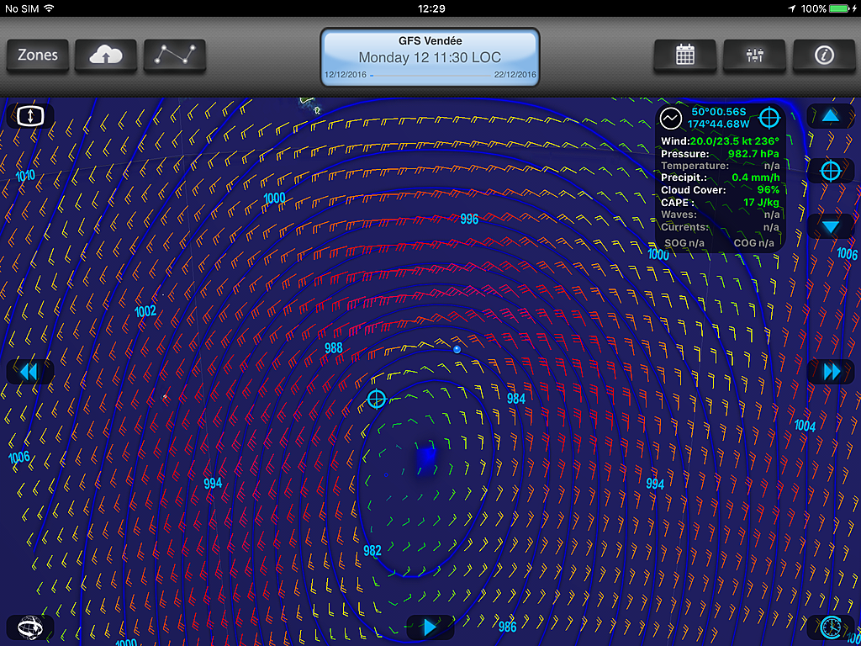Open the display settings sliders icon
This screenshot has width=861, height=646.
pyautogui.click(x=754, y=56)
